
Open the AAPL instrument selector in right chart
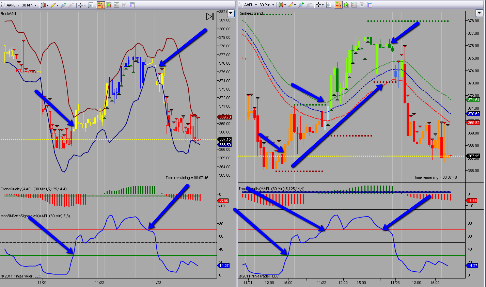pos(250,5)
